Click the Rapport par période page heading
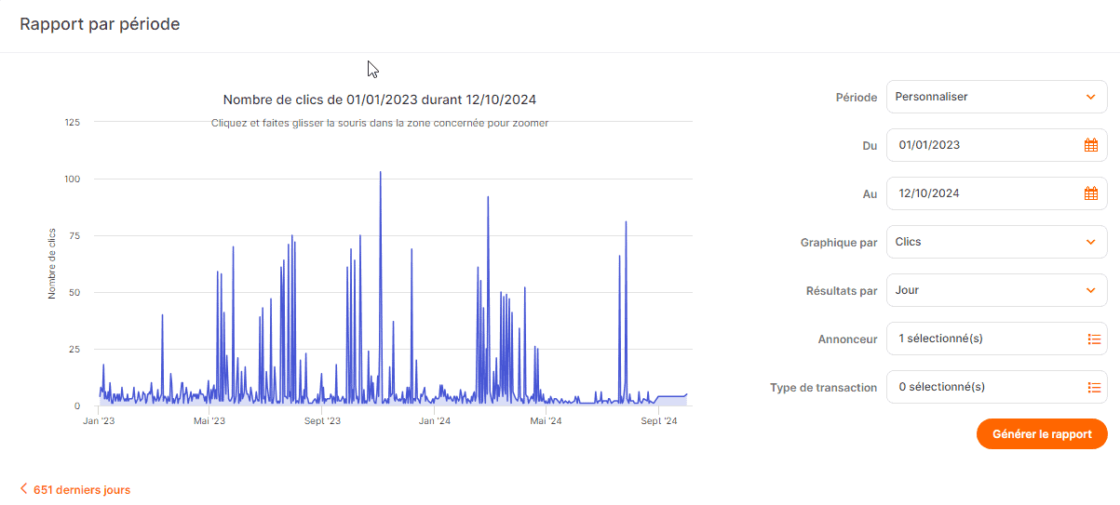This screenshot has width=1120, height=505. tap(100, 25)
